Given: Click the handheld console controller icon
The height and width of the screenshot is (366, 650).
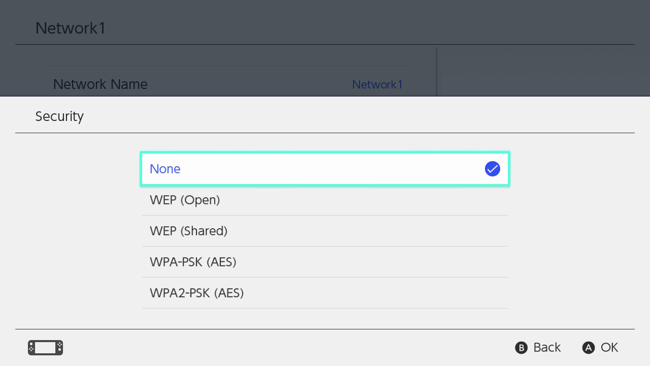Looking at the screenshot, I should [x=45, y=348].
